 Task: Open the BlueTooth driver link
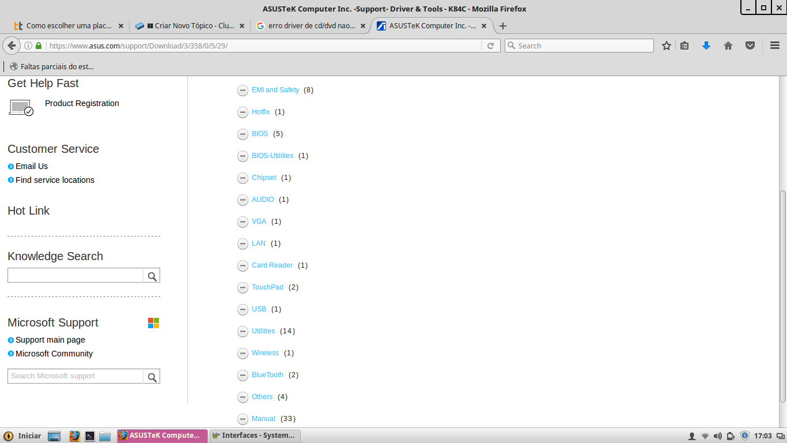(267, 375)
